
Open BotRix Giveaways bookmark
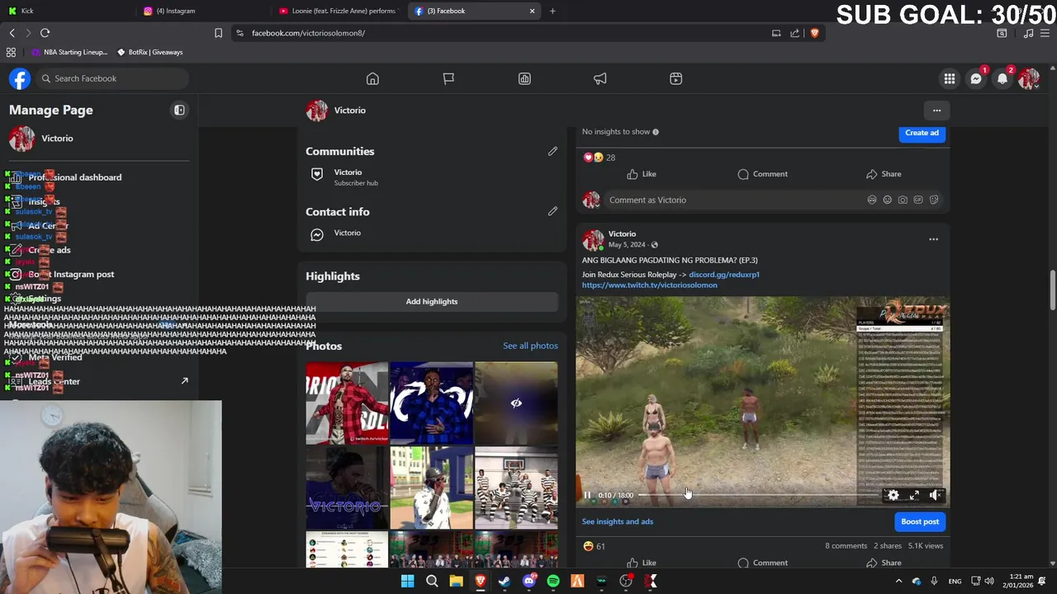coord(149,52)
